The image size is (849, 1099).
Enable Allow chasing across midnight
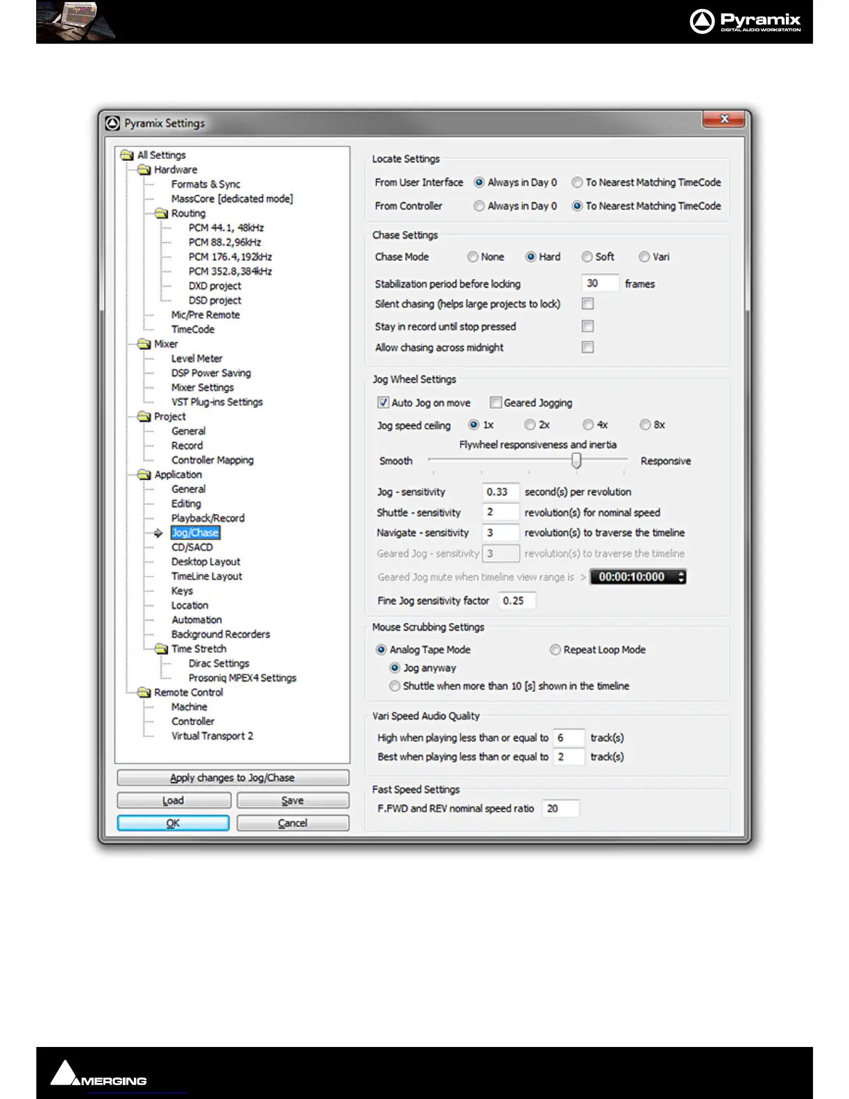tap(588, 347)
